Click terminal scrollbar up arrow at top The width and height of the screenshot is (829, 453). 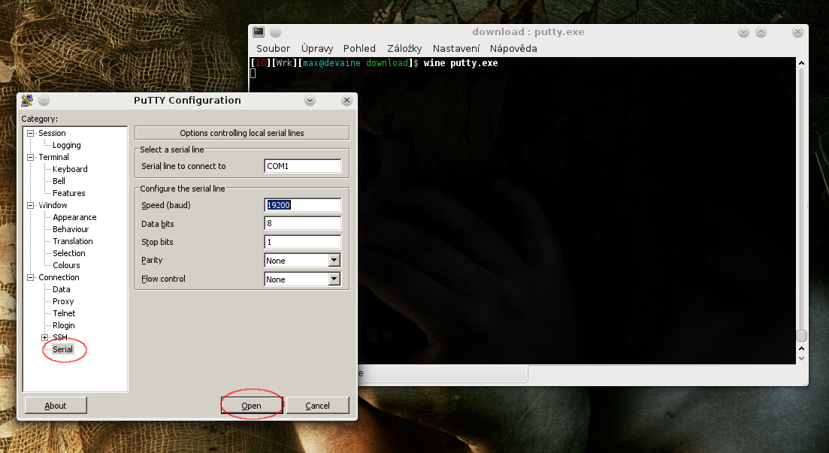(801, 63)
